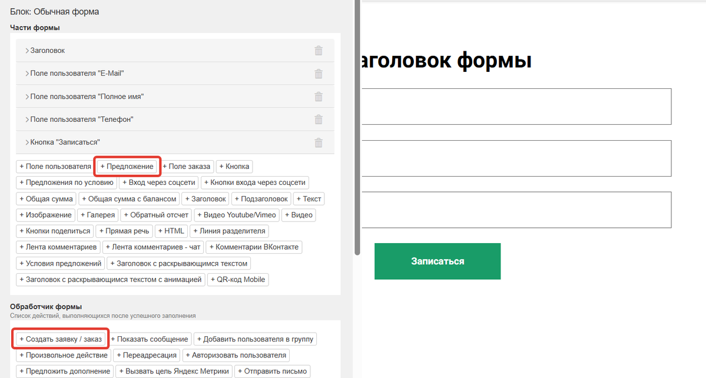Viewport: 706px width, 378px height.
Task: Insert an HTML block
Action: pos(171,230)
